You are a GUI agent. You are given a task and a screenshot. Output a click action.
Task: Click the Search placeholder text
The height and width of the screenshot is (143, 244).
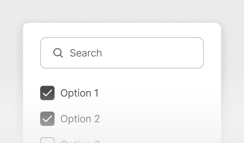click(x=86, y=53)
